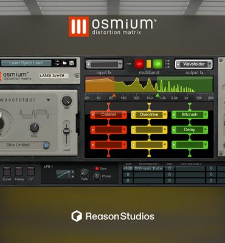
Task: Click the Laser Synth Lead patch name display
Action: click(x=26, y=63)
